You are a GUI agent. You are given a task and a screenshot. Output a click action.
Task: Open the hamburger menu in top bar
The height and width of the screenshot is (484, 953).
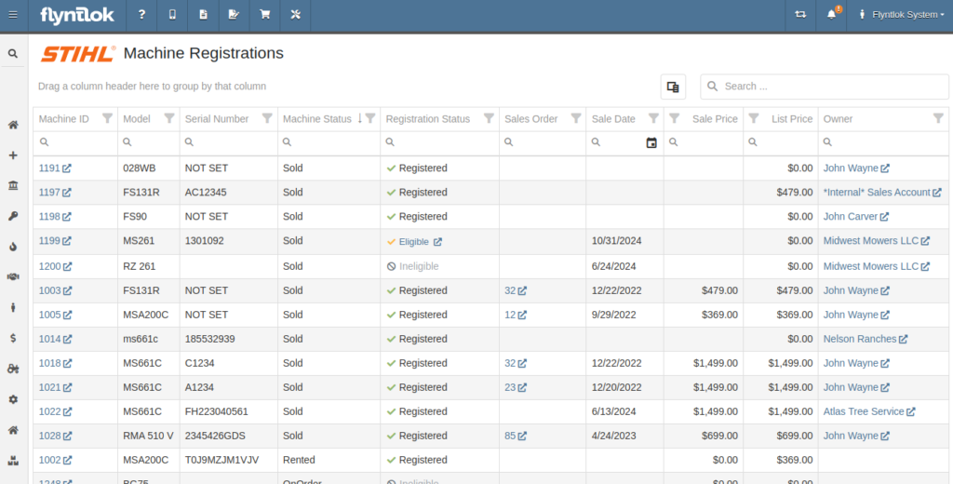coord(13,15)
